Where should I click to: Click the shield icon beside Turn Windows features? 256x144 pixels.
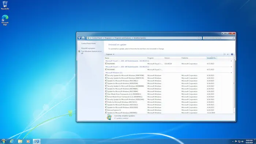click(79, 52)
